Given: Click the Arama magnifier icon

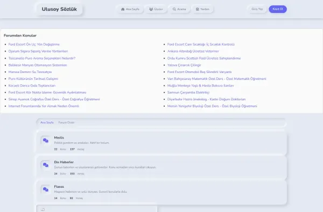Looking at the screenshot, I should [x=174, y=9].
